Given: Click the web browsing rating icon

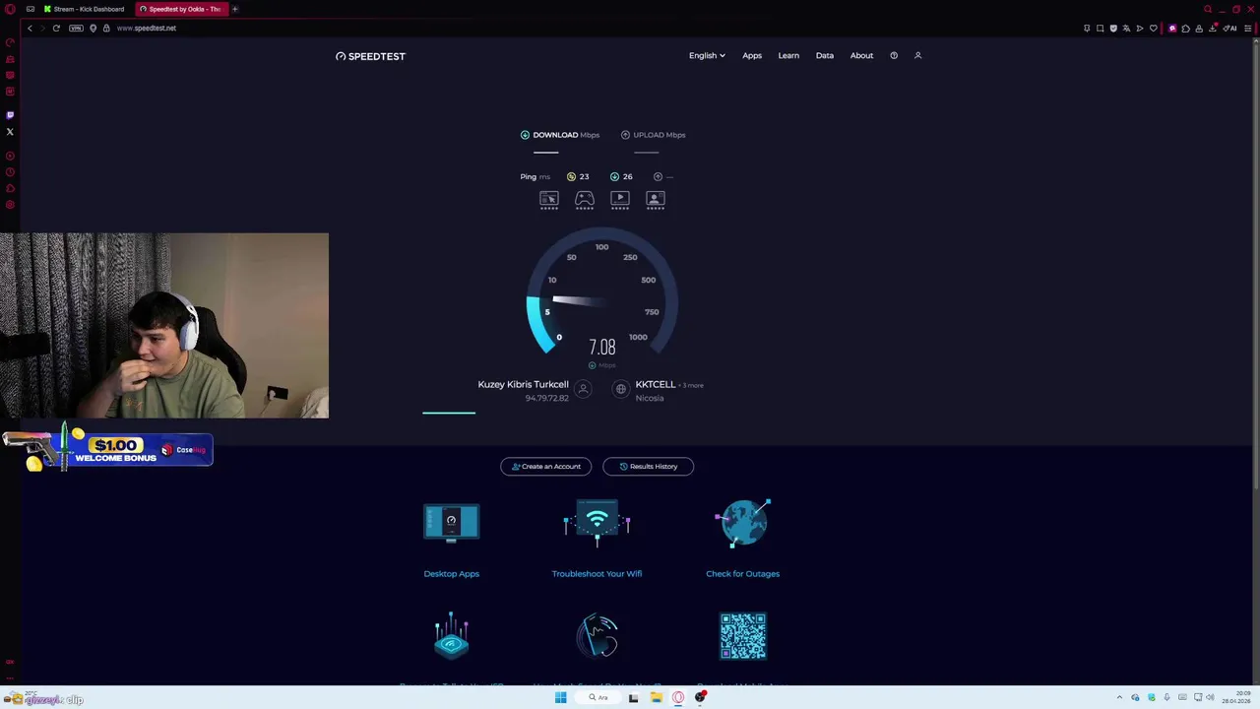Looking at the screenshot, I should tap(549, 200).
